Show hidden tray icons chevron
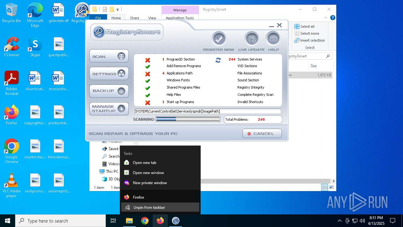 339,221
